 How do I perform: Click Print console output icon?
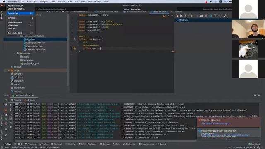11,123
